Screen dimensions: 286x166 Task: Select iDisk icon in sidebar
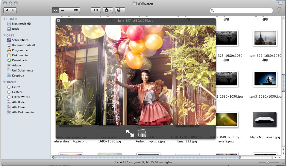point(9,29)
